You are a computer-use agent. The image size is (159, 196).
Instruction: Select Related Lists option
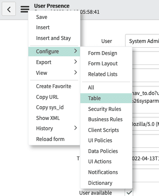click(106, 74)
